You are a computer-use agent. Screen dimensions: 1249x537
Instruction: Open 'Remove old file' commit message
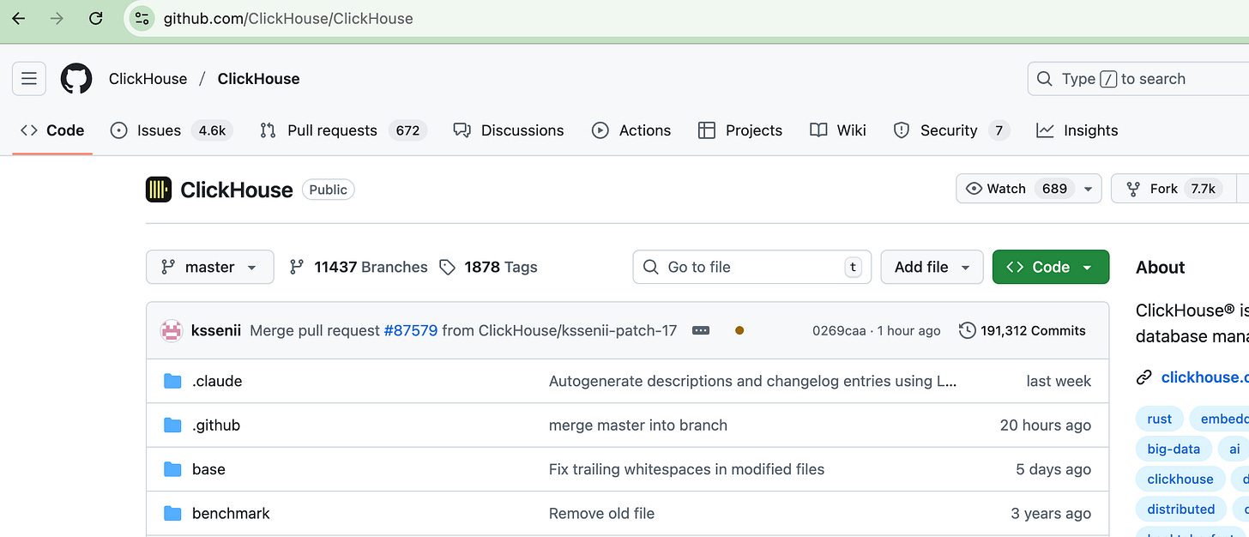[601, 514]
